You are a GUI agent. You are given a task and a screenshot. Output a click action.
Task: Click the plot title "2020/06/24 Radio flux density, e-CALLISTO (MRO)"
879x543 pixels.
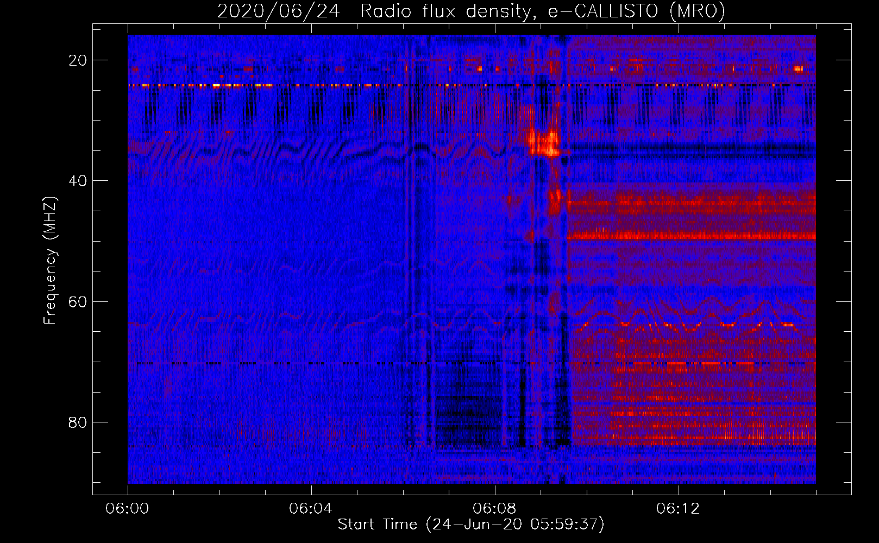(472, 11)
